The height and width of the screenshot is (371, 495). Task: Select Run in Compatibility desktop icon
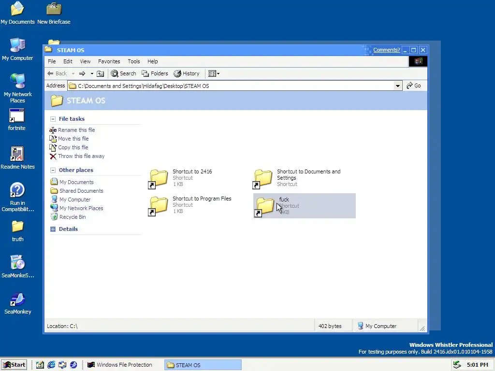pos(17,197)
